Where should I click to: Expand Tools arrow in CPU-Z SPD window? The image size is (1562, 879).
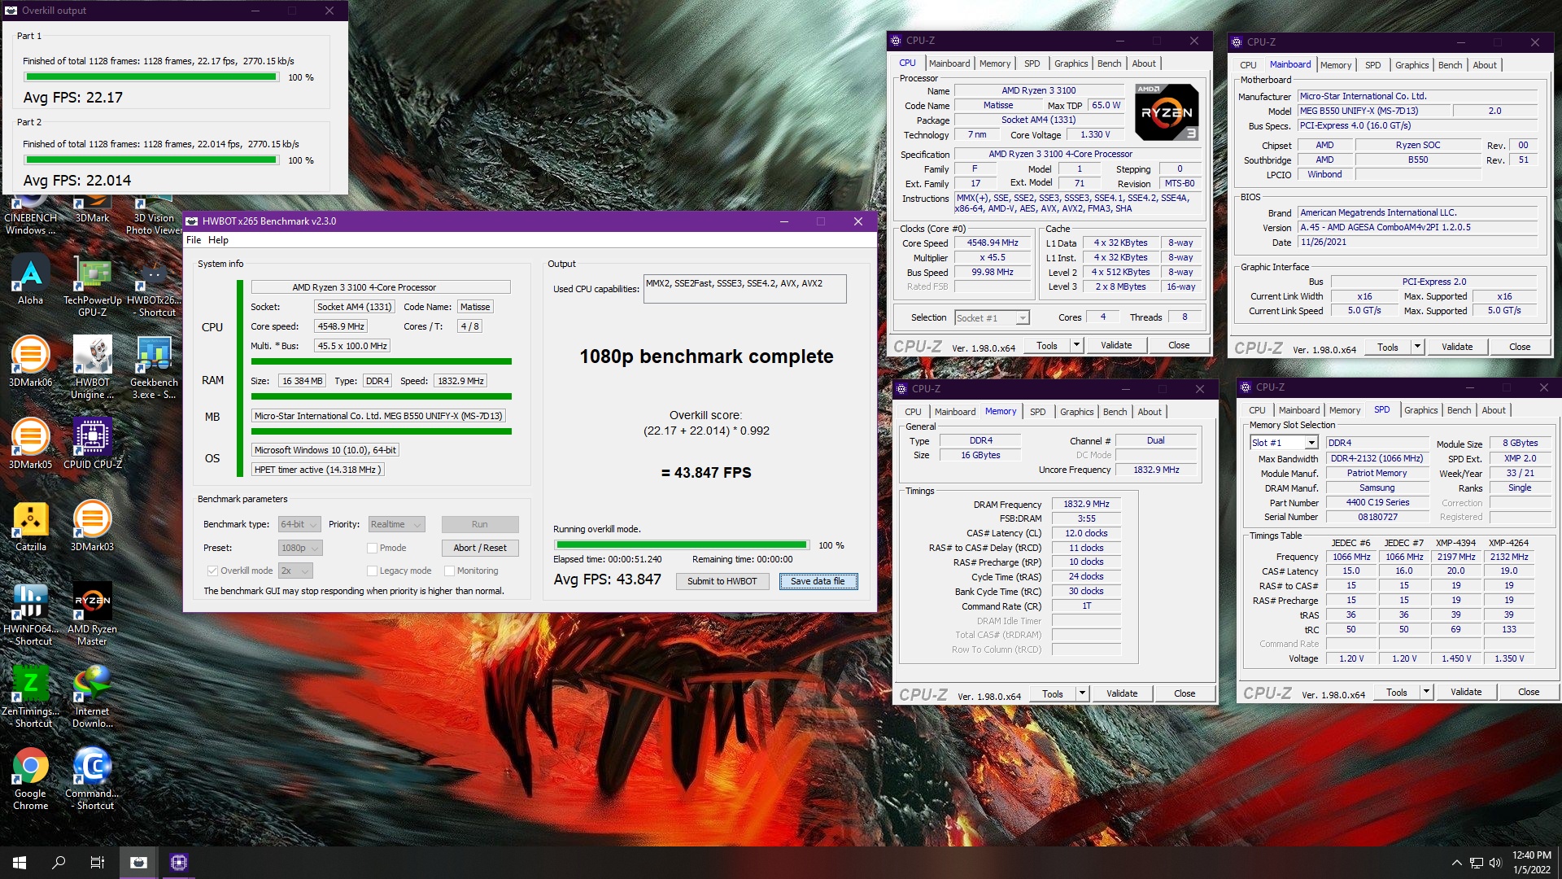(1426, 692)
